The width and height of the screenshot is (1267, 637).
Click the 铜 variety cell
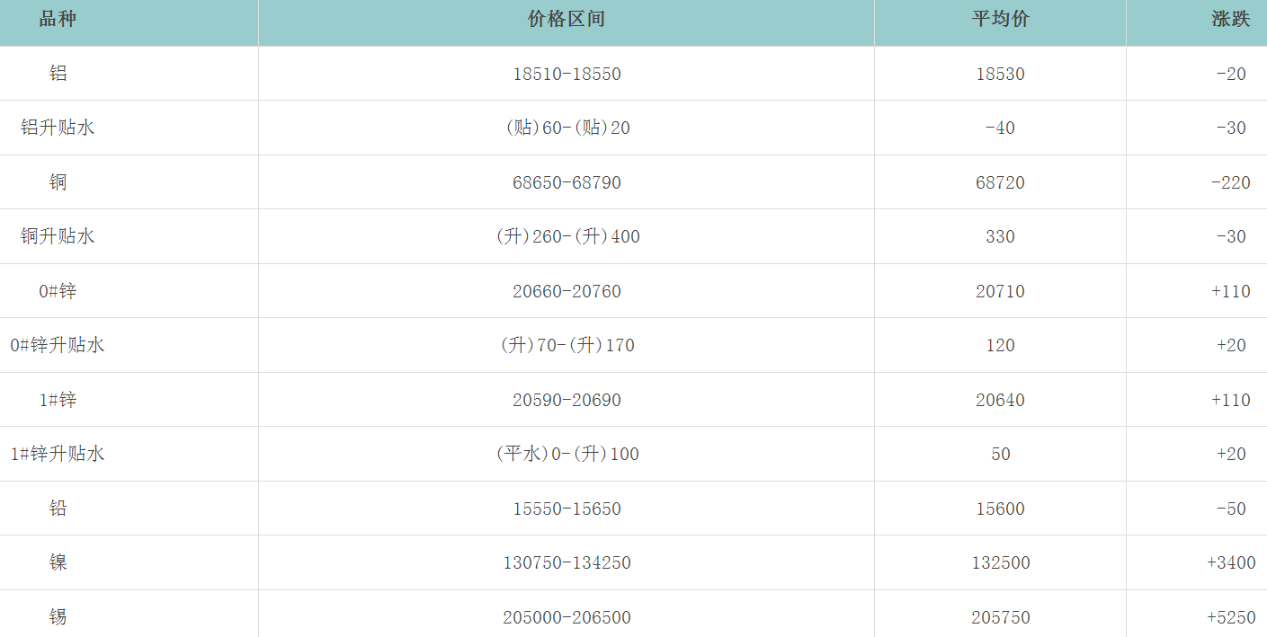(x=58, y=182)
